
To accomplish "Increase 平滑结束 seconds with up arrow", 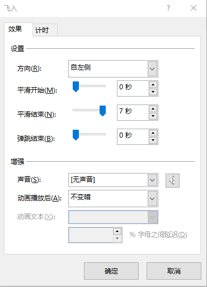I will click(153, 109).
